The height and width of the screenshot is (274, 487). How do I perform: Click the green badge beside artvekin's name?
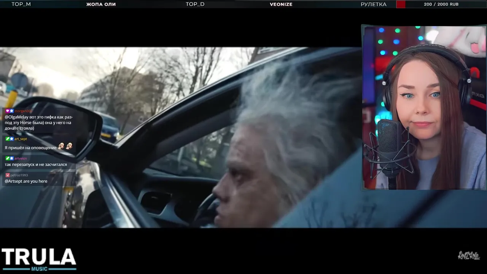tap(7, 158)
